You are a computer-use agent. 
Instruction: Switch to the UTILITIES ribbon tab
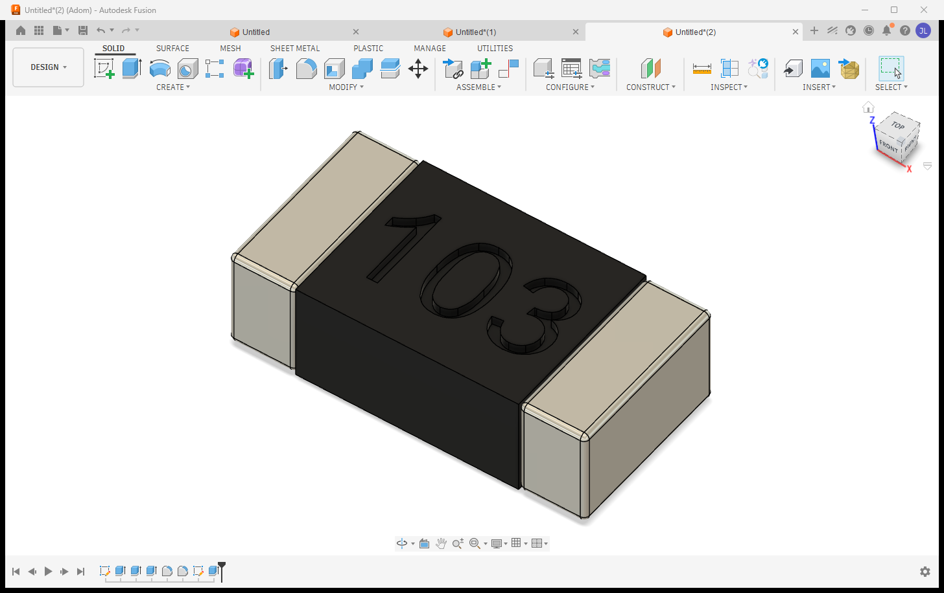coord(495,49)
